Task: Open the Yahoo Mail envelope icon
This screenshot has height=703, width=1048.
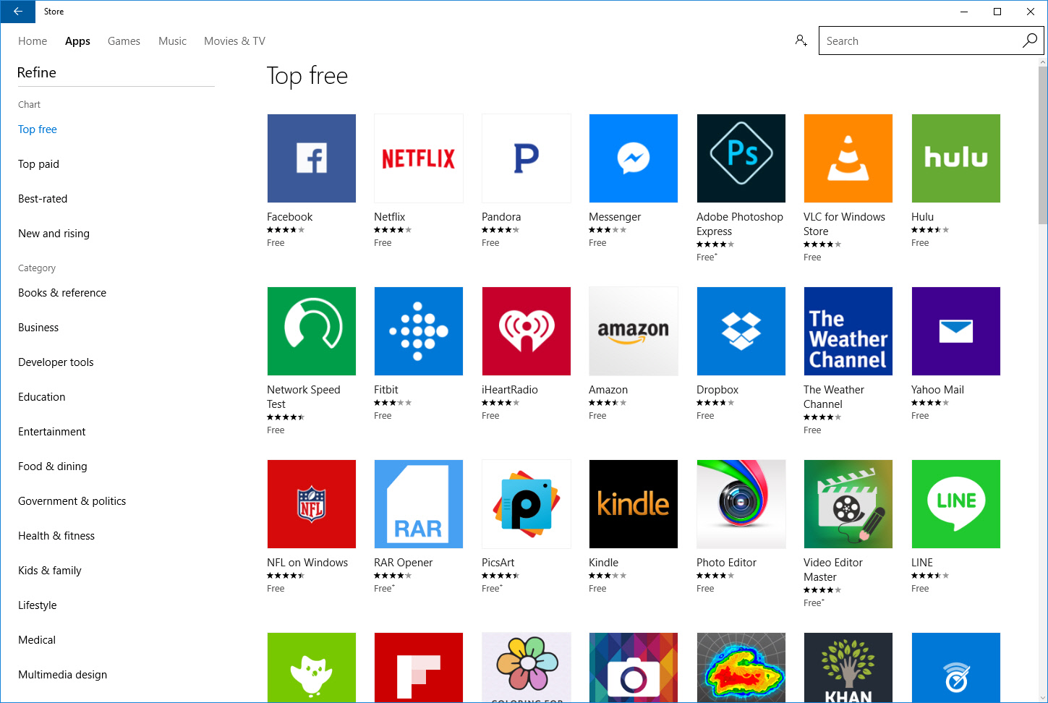Action: point(956,331)
